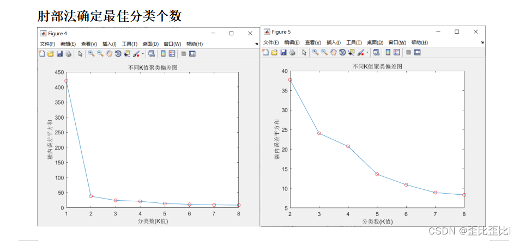
Task: Open 插入(I) menu in Figure 5
Action: click(334, 42)
